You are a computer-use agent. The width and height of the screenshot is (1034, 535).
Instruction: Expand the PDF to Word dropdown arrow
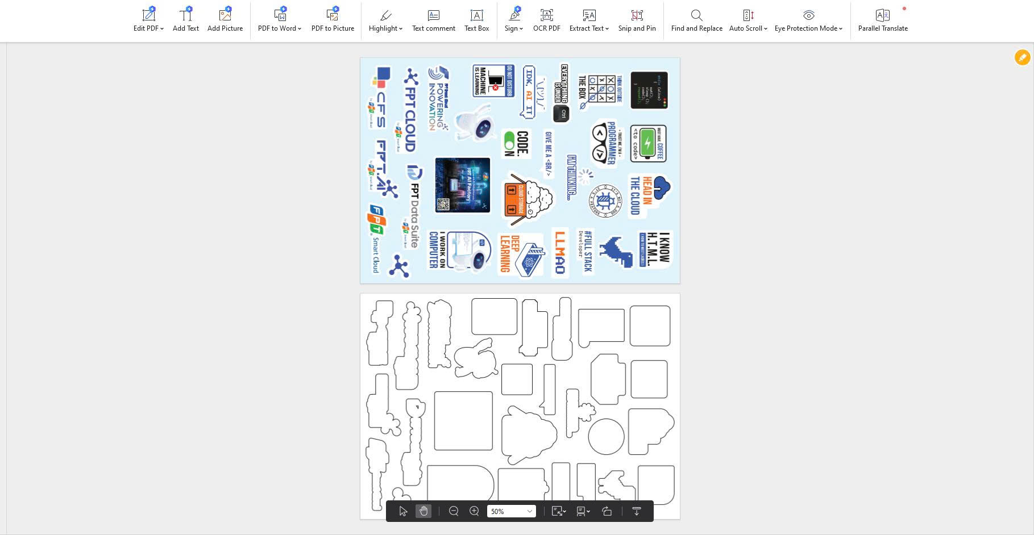(300, 29)
